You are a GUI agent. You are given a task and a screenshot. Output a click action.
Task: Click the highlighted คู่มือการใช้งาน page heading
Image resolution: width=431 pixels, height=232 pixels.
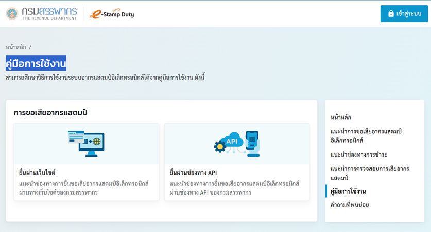[x=36, y=63]
